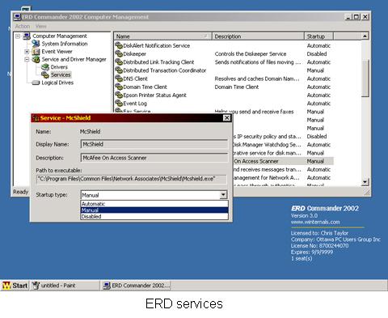The width and height of the screenshot is (388, 318).
Task: Click the Event Log service icon
Action: pos(119,103)
